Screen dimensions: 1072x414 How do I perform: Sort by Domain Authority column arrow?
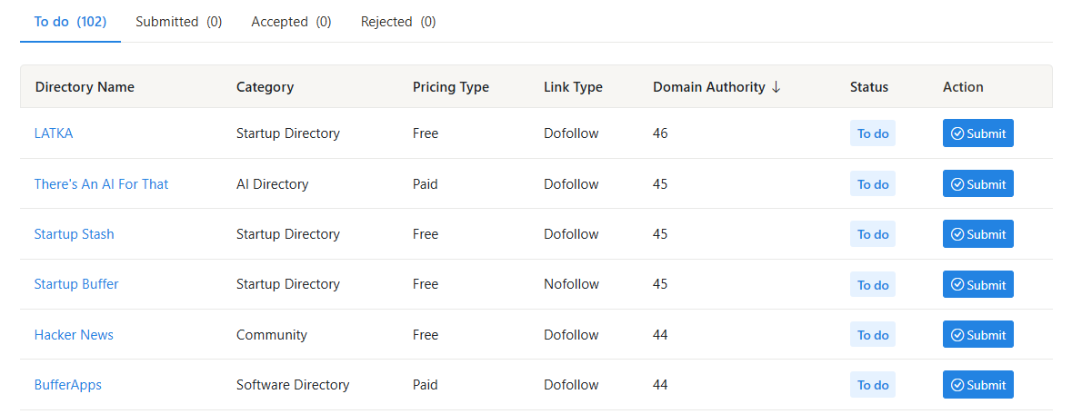(776, 87)
